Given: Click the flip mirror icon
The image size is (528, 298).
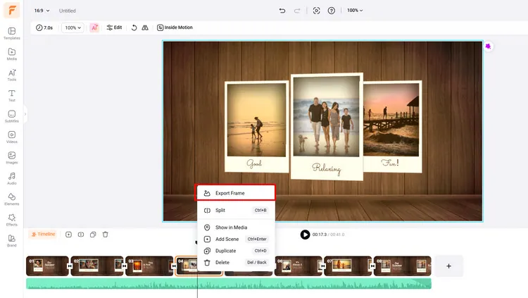Looking at the screenshot, I should [144, 27].
